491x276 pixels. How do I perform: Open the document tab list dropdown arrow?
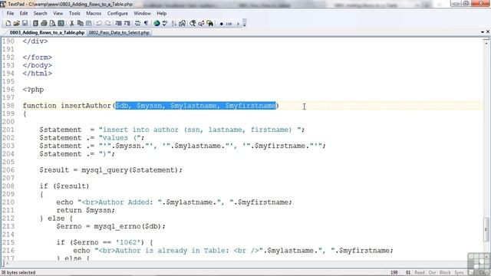pos(483,32)
